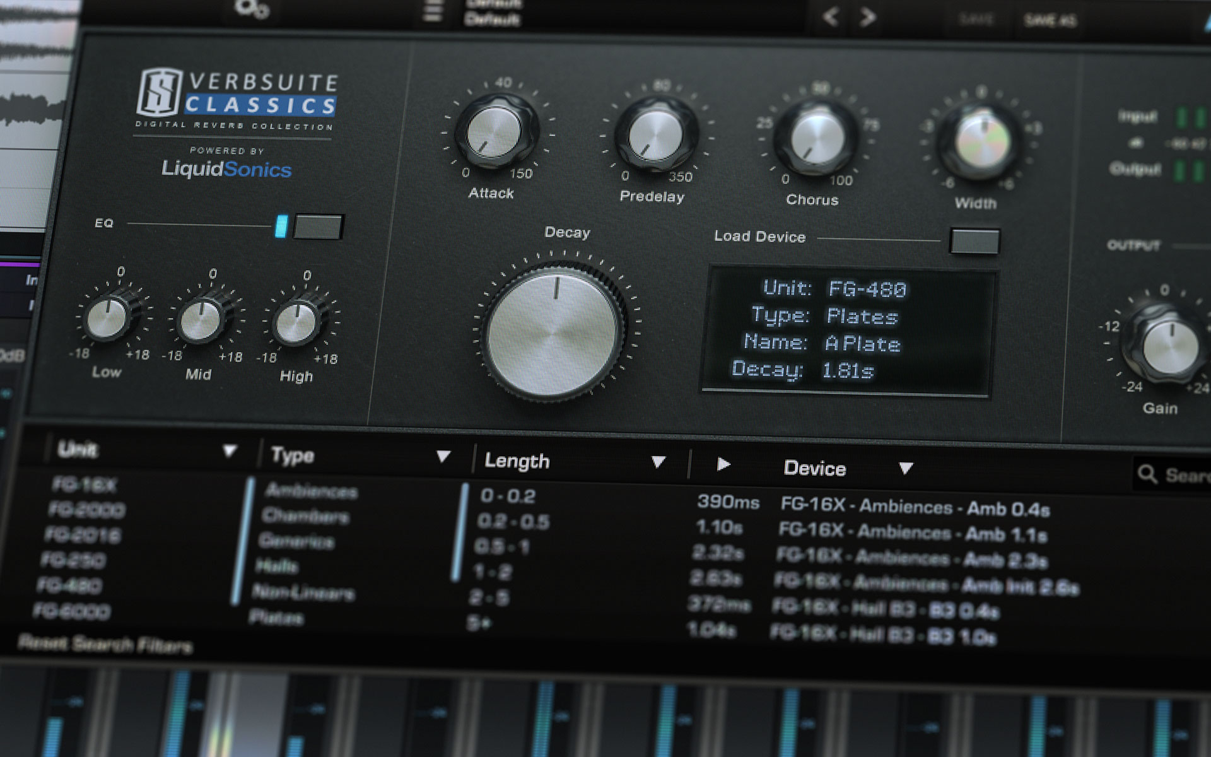Select length range 2 - 5
The image size is (1211, 757).
(x=489, y=597)
